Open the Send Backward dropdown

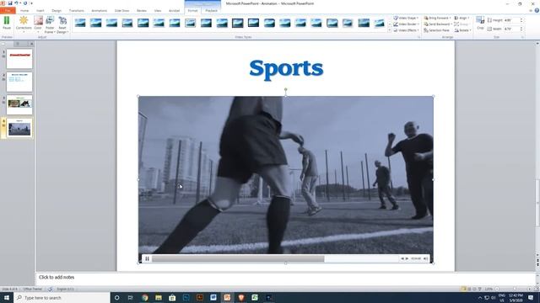438,24
